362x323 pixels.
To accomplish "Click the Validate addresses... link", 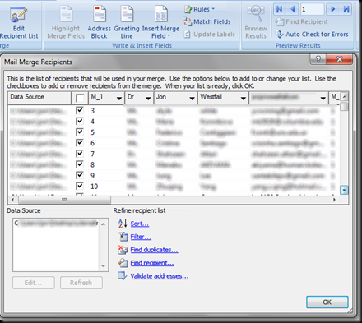I will (160, 276).
